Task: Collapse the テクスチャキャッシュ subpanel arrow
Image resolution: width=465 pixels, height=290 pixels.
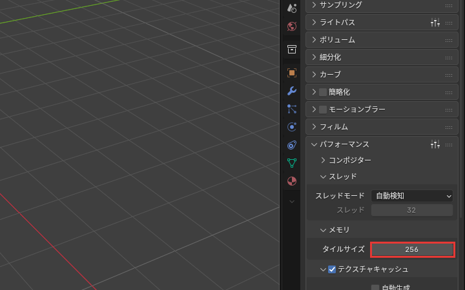Action: [324, 269]
